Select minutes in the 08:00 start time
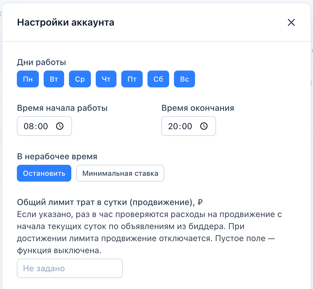Viewport: 313px width, 289px height. click(x=43, y=126)
